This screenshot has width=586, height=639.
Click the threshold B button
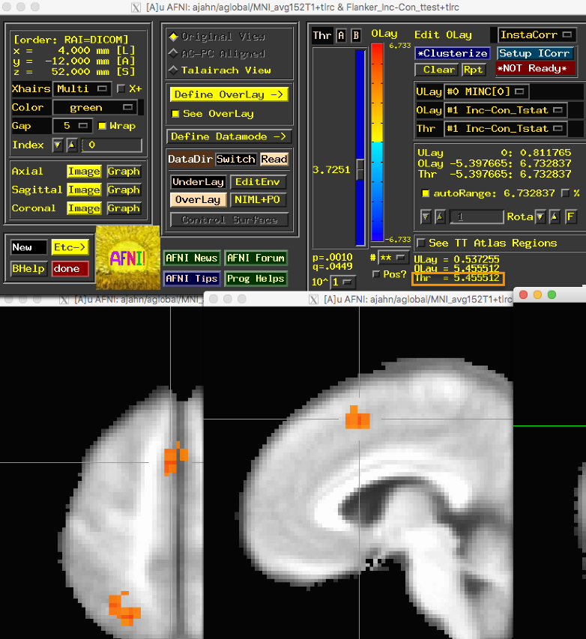pyautogui.click(x=356, y=36)
